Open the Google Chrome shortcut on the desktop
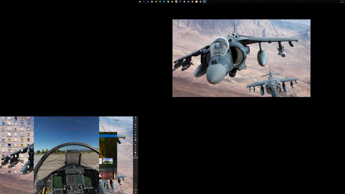 click(3, 172)
